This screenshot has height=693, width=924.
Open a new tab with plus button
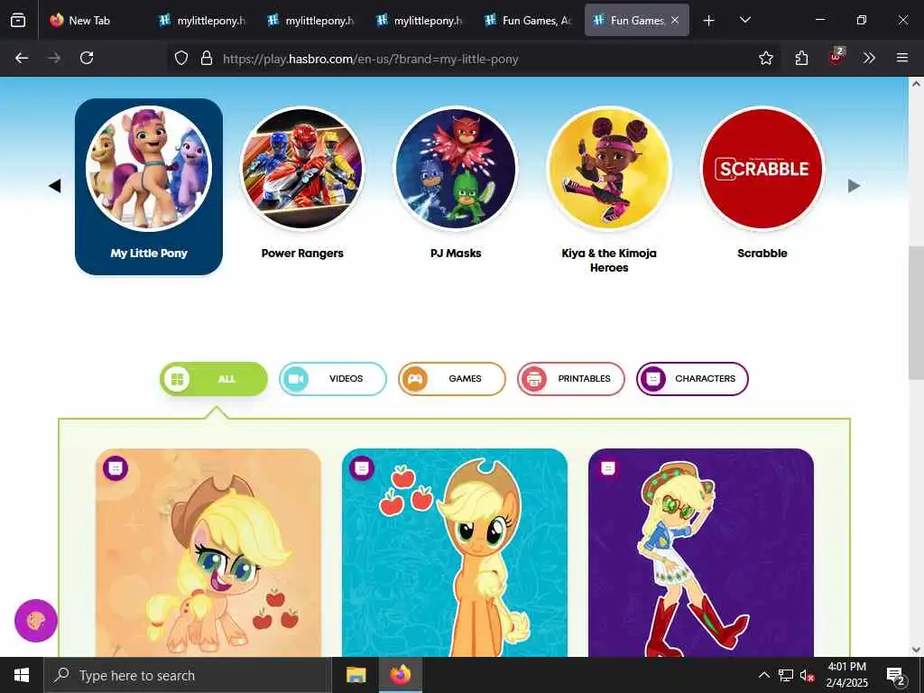(x=709, y=21)
